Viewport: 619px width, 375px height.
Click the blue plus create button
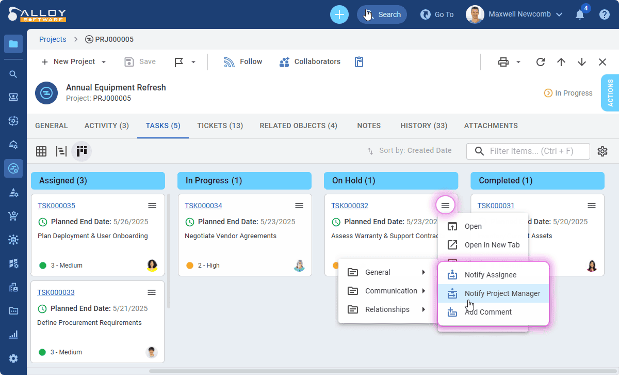point(339,14)
